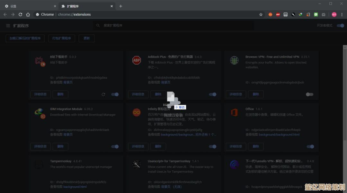Click the IDM toolbar extension icon
The image size is (347, 193).
click(x=300, y=14)
